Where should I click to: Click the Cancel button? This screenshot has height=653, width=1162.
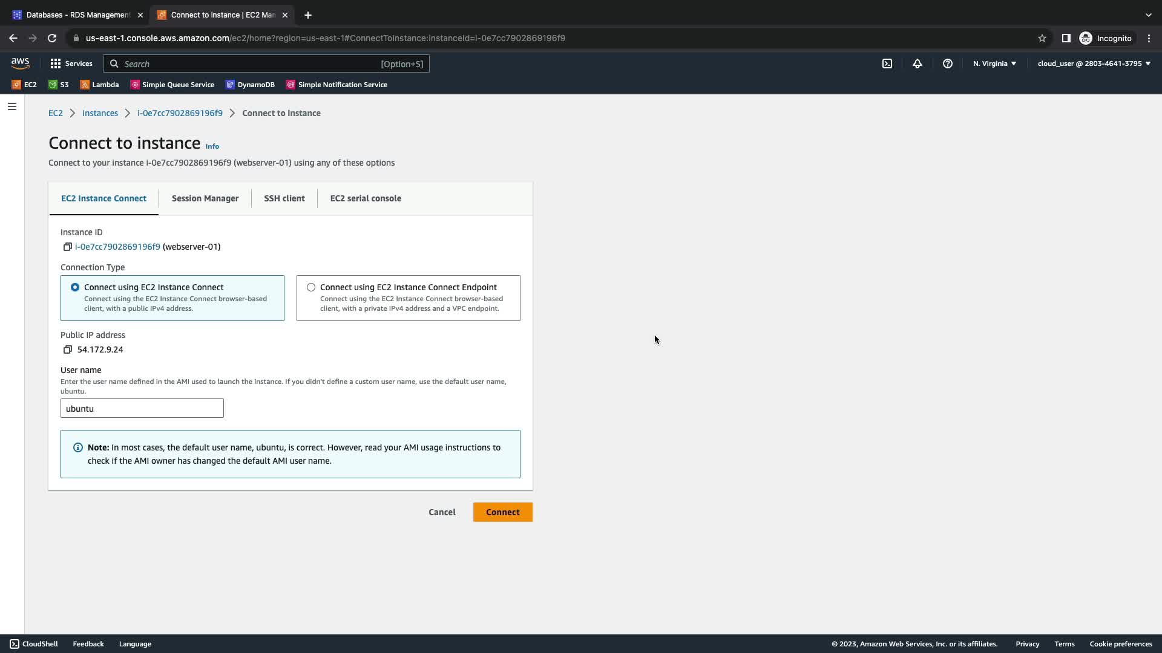coord(442,512)
